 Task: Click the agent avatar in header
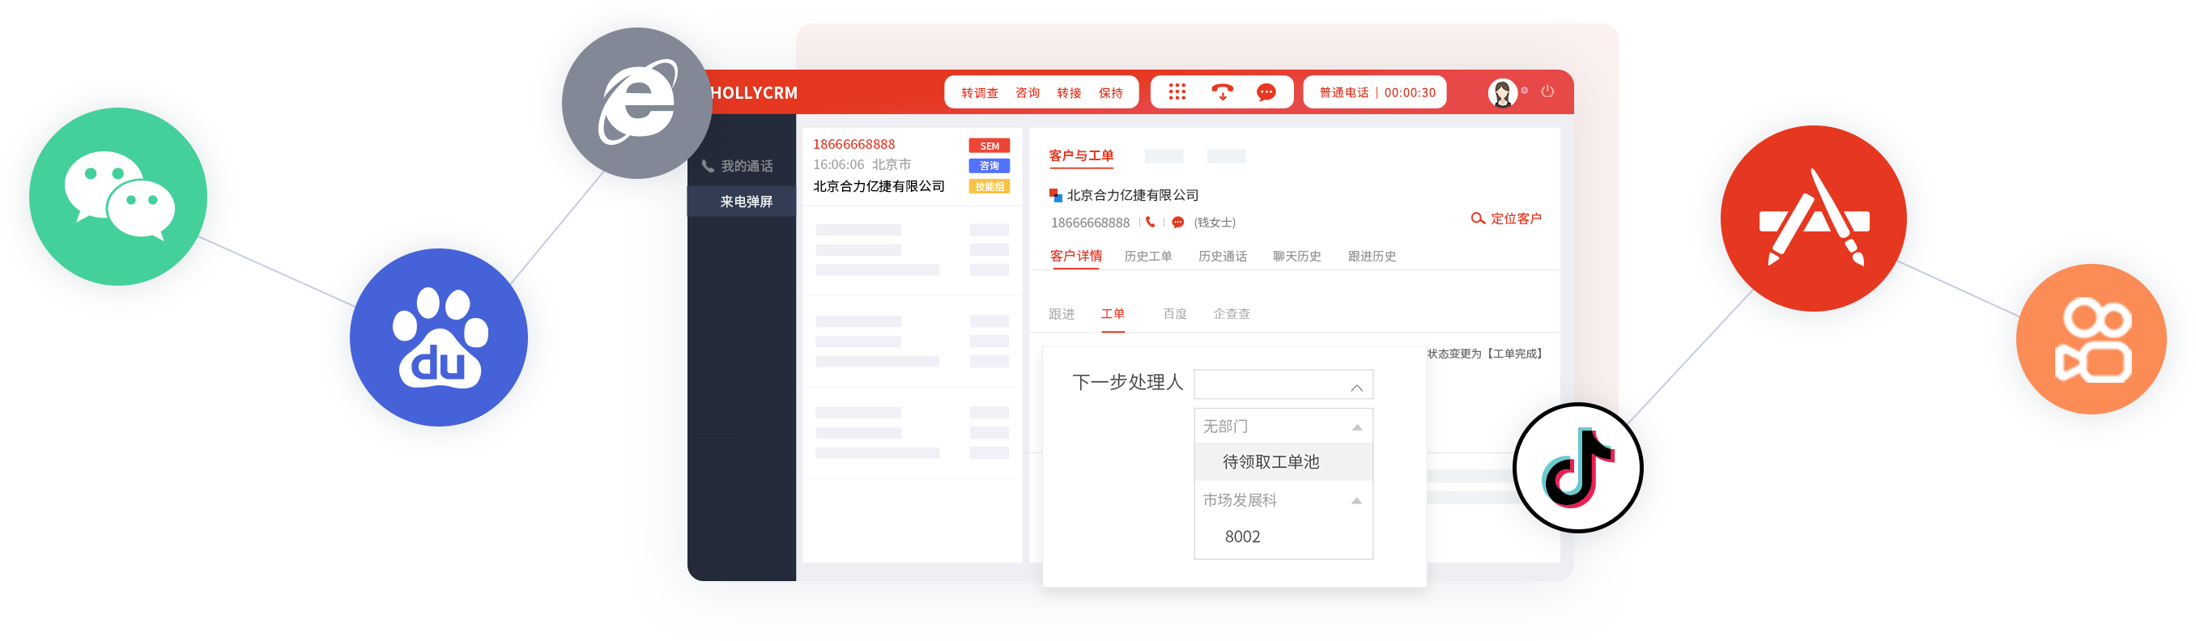point(1502,93)
